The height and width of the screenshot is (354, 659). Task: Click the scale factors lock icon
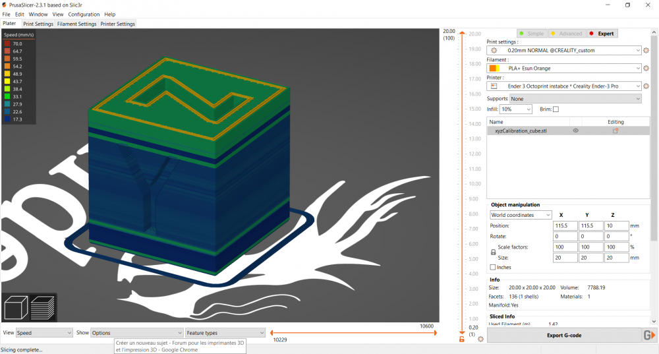pyautogui.click(x=493, y=252)
